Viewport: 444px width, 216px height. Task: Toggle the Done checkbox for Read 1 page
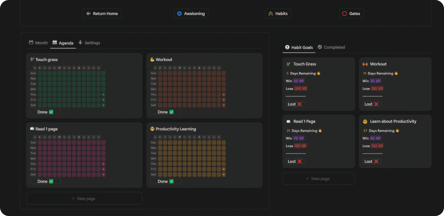[51, 181]
